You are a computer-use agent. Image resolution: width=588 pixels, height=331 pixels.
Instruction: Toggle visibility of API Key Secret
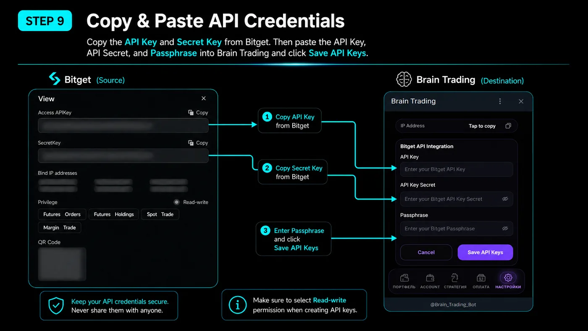coord(505,199)
